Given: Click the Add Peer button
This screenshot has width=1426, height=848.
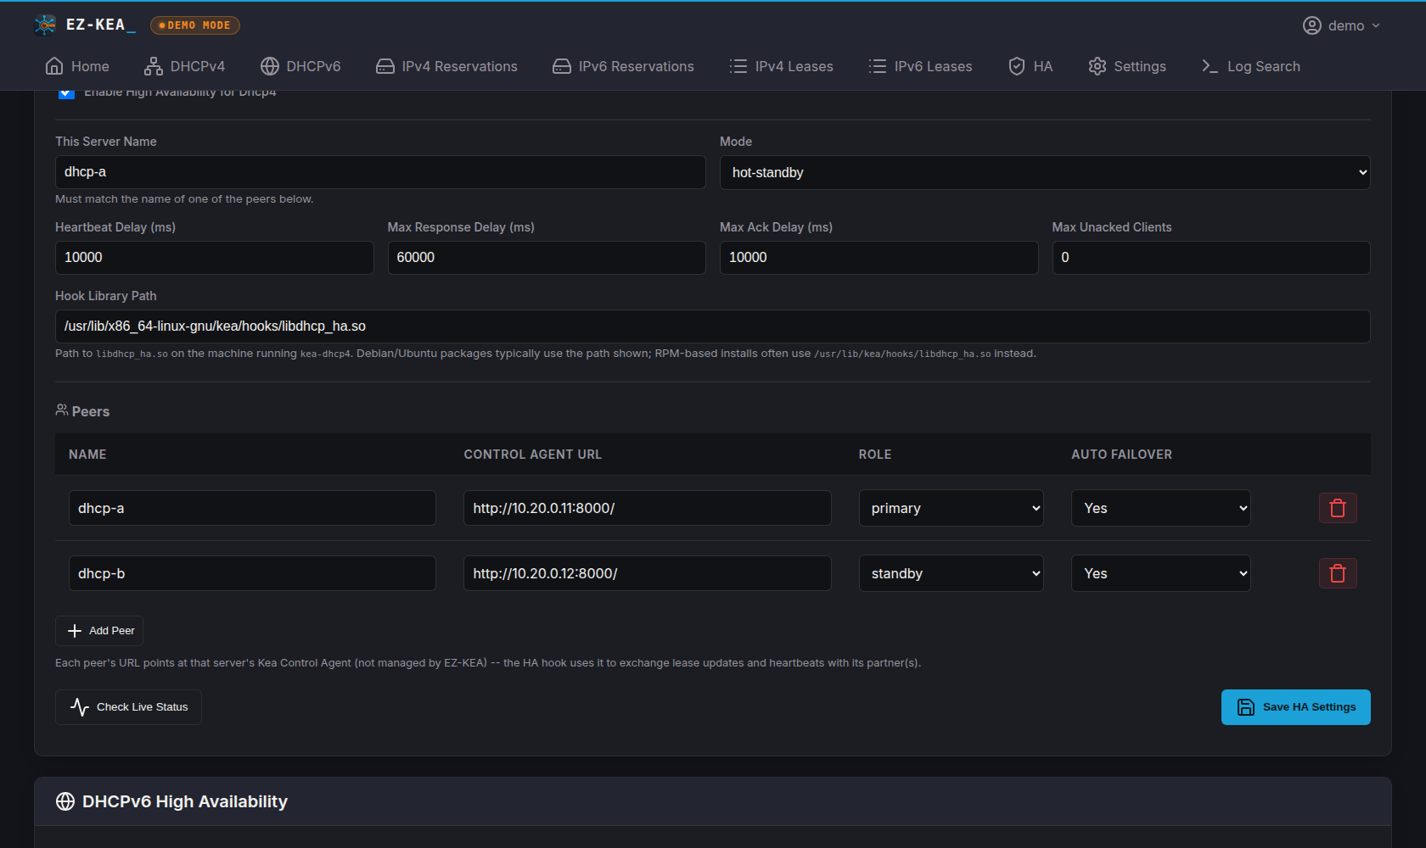Looking at the screenshot, I should click(x=99, y=631).
